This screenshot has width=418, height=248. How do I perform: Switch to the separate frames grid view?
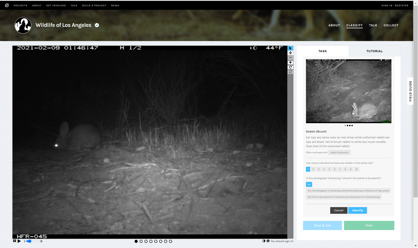[14, 241]
